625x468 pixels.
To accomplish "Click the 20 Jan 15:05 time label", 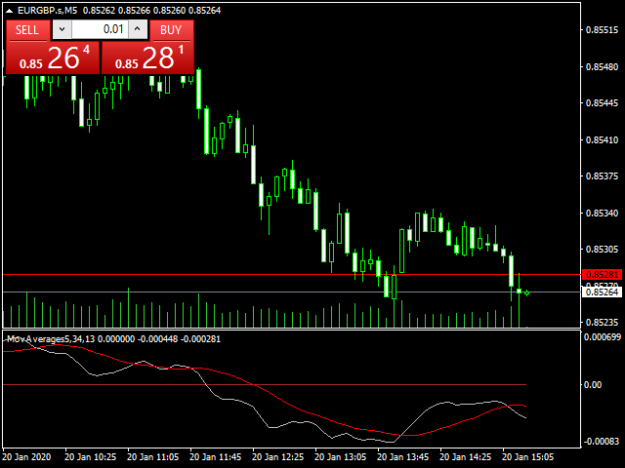I will pos(527,456).
